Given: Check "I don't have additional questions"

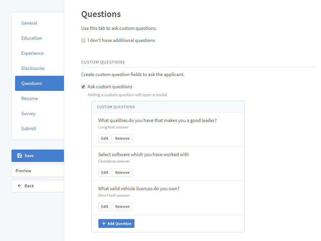Looking at the screenshot, I should [83, 41].
